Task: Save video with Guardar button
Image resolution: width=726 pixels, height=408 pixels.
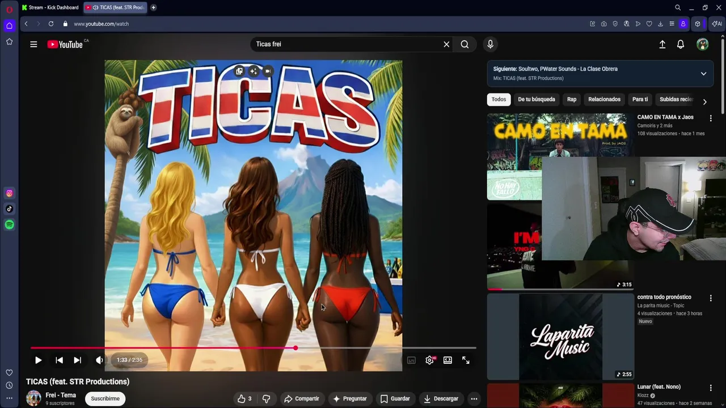Action: (x=395, y=398)
